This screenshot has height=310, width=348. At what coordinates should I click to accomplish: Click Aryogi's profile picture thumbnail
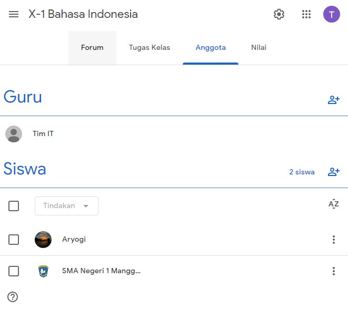[x=43, y=240]
